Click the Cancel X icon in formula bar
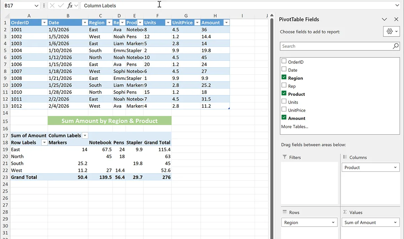 (52, 6)
